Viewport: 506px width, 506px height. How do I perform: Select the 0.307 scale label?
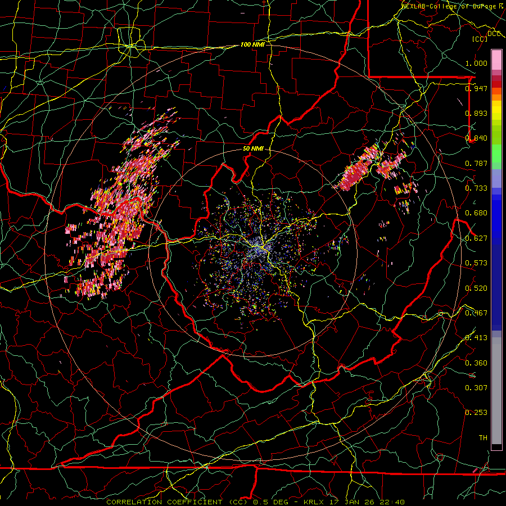pos(476,388)
